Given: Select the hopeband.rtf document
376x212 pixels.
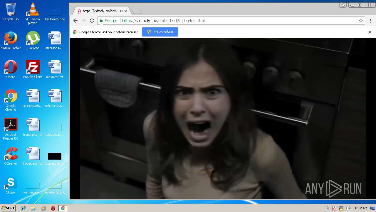Looking at the screenshot, I should click(x=32, y=156).
